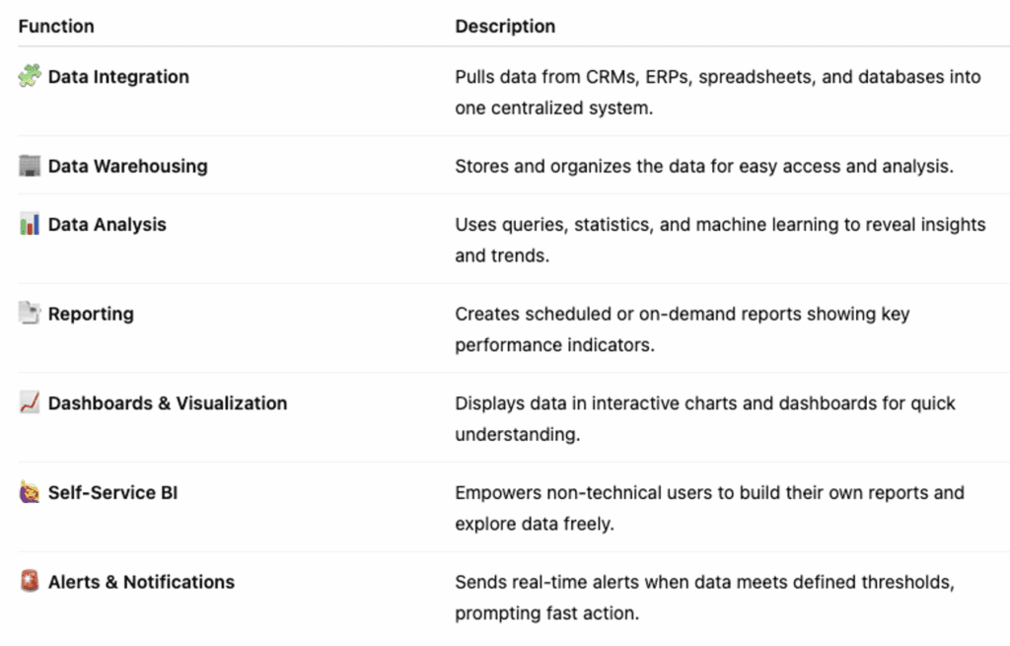
Task: Click the document icon beside Reporting
Action: point(30,314)
